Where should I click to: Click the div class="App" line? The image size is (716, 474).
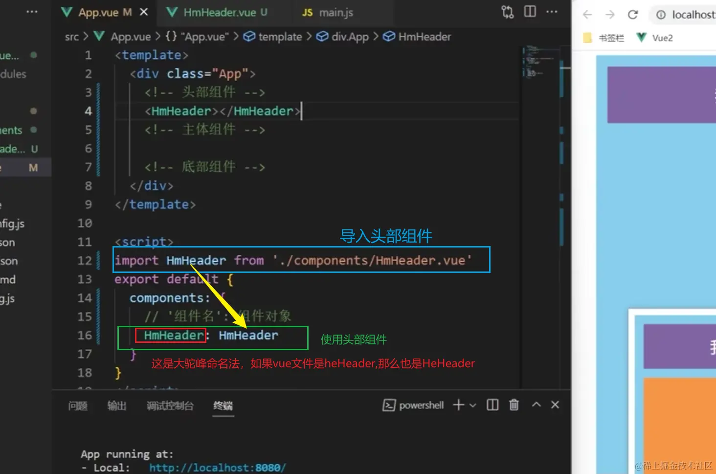coord(193,74)
